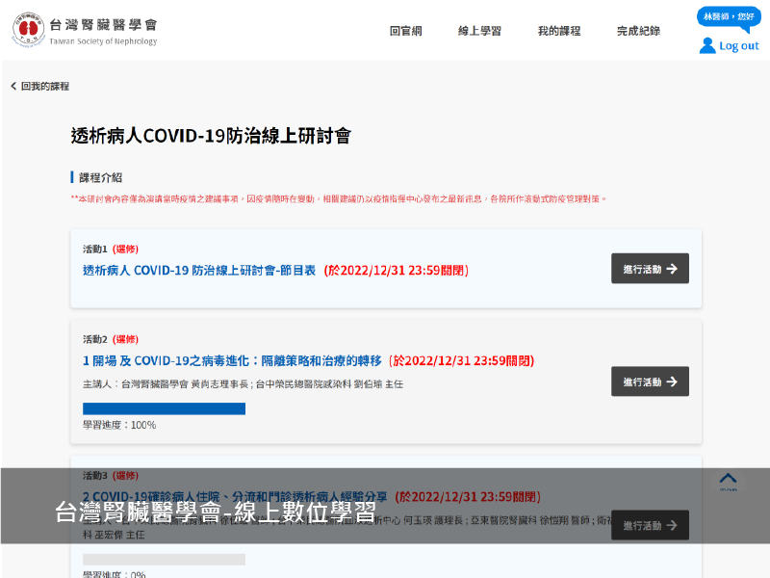Click the user profile icon beside Log out
This screenshot has height=578, width=770.
[707, 45]
